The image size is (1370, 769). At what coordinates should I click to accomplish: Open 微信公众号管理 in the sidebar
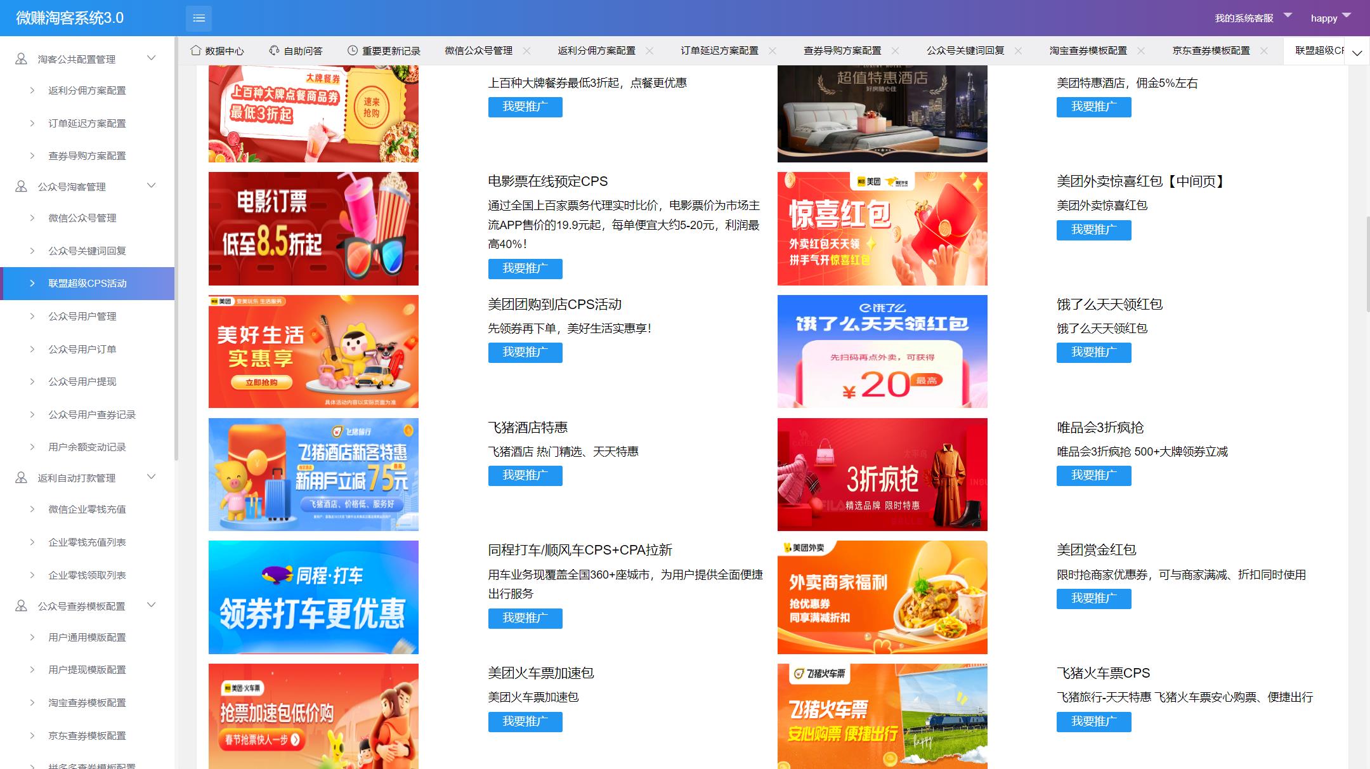click(x=88, y=218)
